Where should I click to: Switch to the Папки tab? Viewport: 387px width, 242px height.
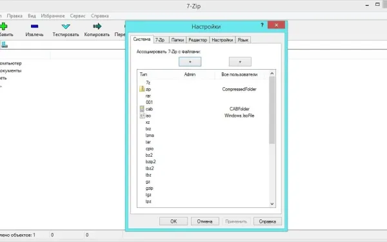[177, 40]
